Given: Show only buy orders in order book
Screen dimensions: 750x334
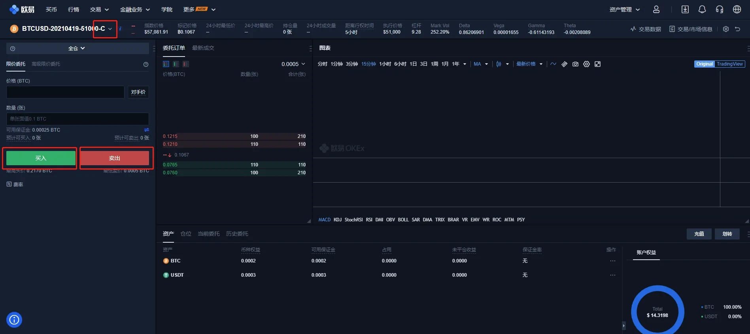Looking at the screenshot, I should point(176,64).
